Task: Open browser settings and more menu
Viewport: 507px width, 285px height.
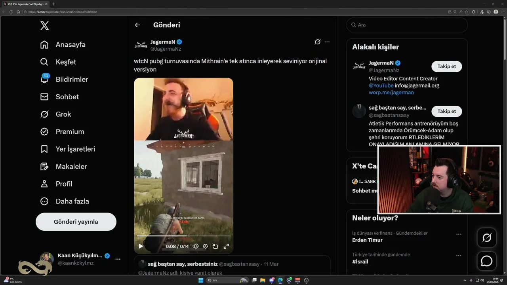Action: [x=503, y=12]
